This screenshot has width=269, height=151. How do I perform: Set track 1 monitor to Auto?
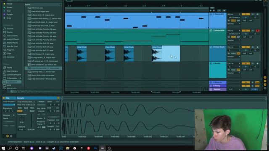pyautogui.click(x=233, y=21)
